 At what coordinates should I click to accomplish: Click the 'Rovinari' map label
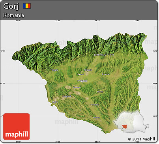coord(77,88)
